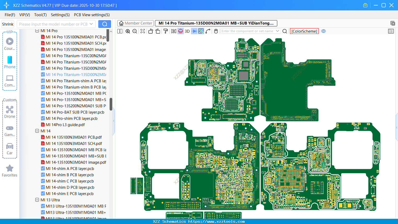Open the Courses category
Image resolution: width=398 pixels, height=224 pixels.
[10, 44]
